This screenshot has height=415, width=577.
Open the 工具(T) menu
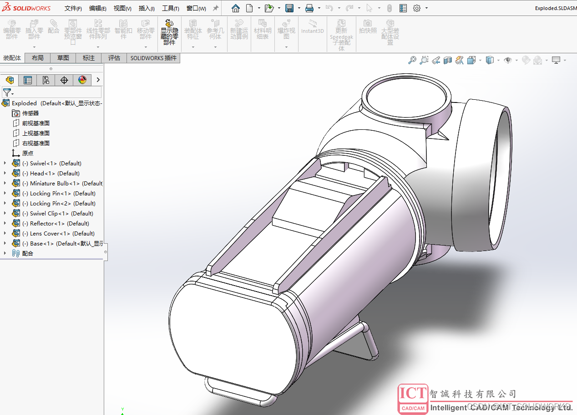[x=171, y=8]
